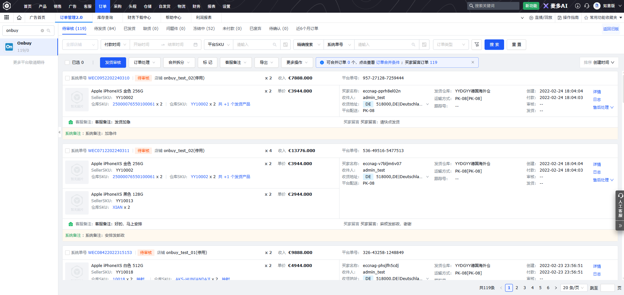Screen dimensions: 624x295
Task: Click the 标记 button
Action: [208, 63]
